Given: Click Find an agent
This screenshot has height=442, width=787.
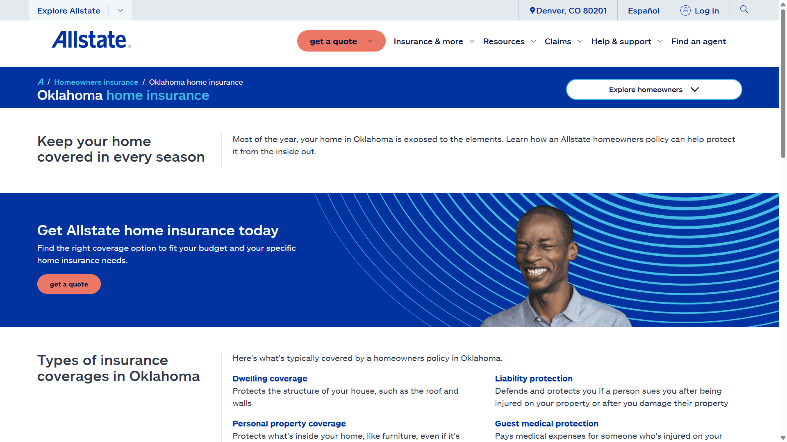Looking at the screenshot, I should pos(698,41).
